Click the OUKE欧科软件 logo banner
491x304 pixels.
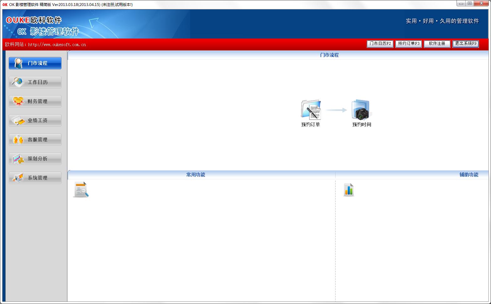(43, 26)
